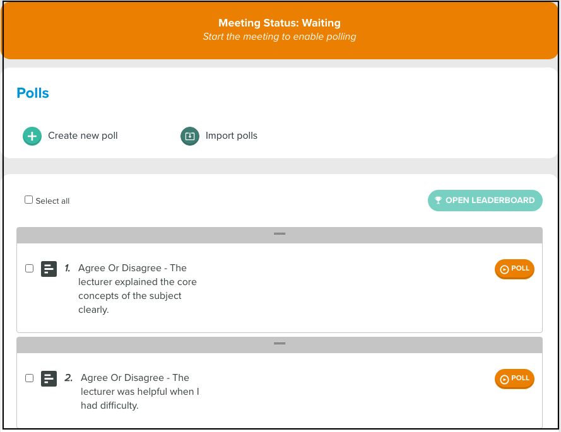Click the Meeting Status Waiting banner

(280, 30)
